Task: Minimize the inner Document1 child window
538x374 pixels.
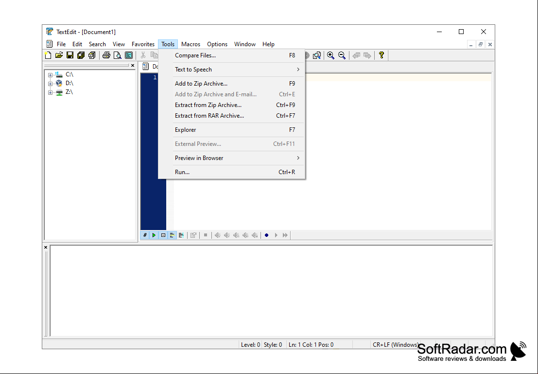Action: (x=471, y=44)
